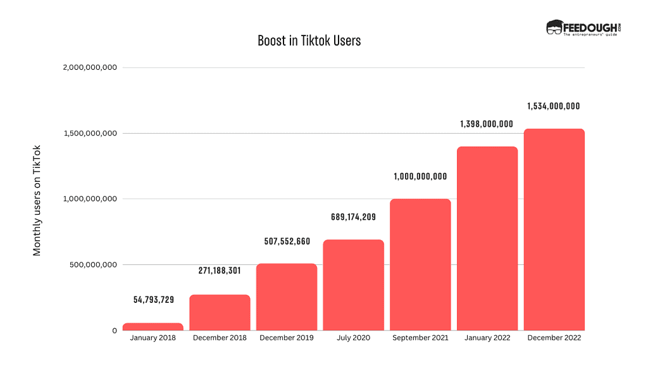Click the Monthly users on TikTok axis title
This screenshot has height=365, width=648.
pyautogui.click(x=37, y=200)
